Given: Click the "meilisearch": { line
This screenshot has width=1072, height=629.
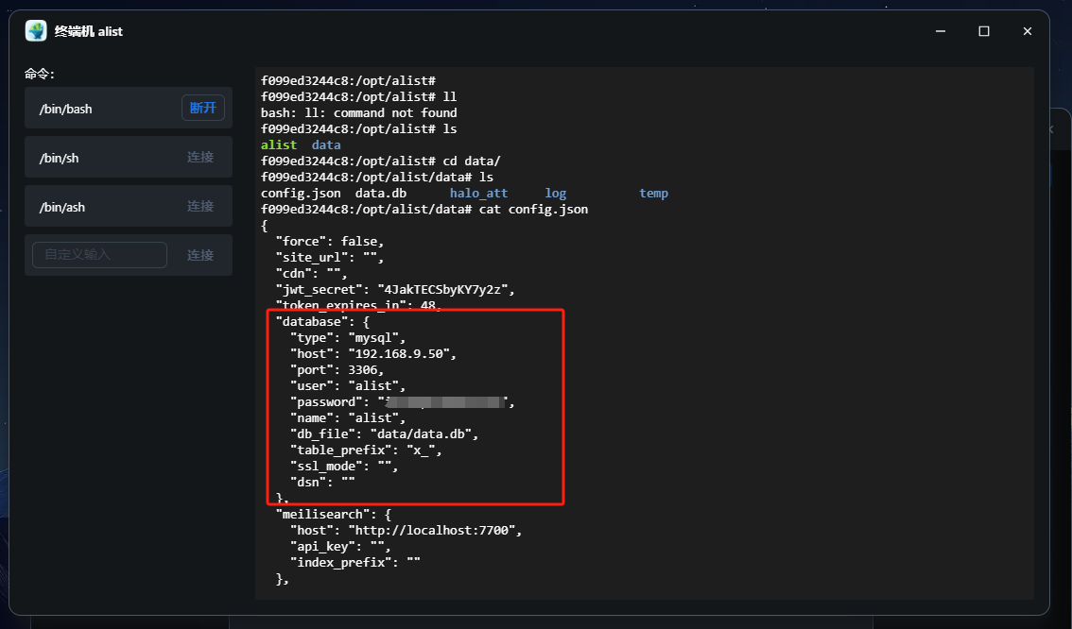Looking at the screenshot, I should point(334,515).
